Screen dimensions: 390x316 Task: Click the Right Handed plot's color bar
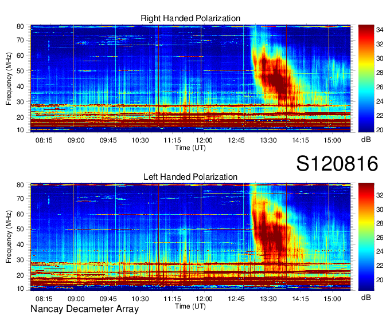pos(366,78)
